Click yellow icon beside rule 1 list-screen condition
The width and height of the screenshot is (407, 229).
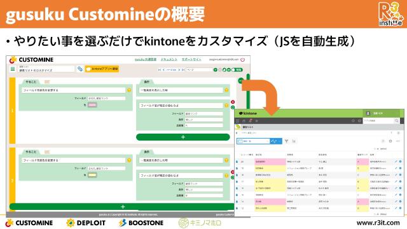(x=226, y=90)
